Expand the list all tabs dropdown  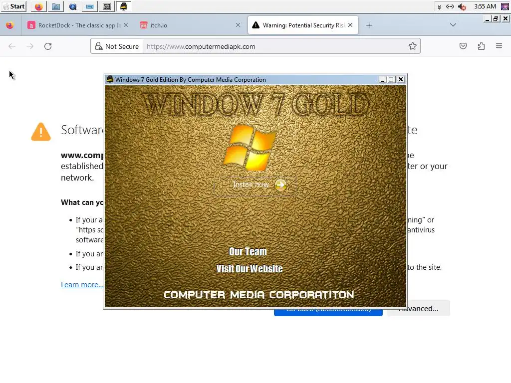coord(453,25)
